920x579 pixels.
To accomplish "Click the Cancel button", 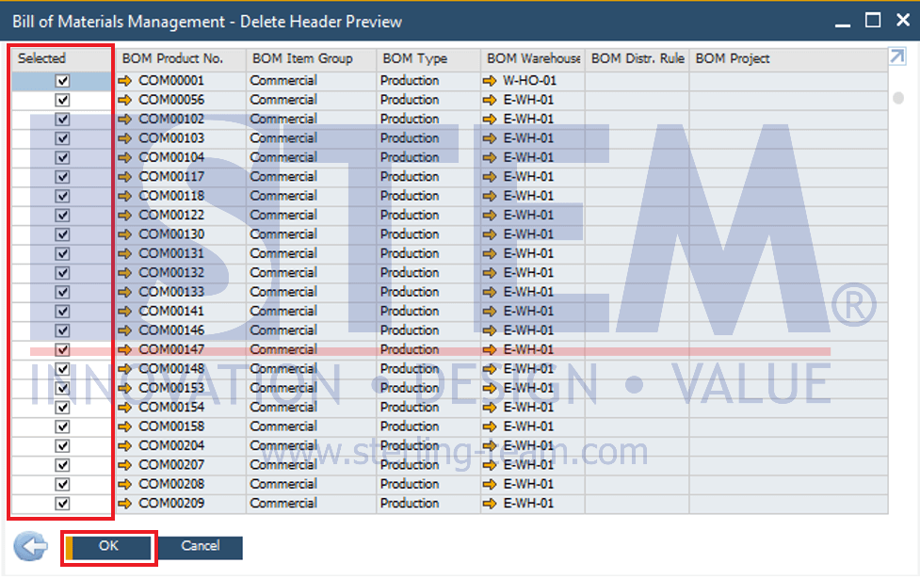I will pos(200,546).
